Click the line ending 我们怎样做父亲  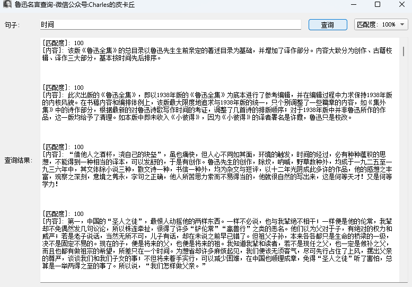coord(124,266)
